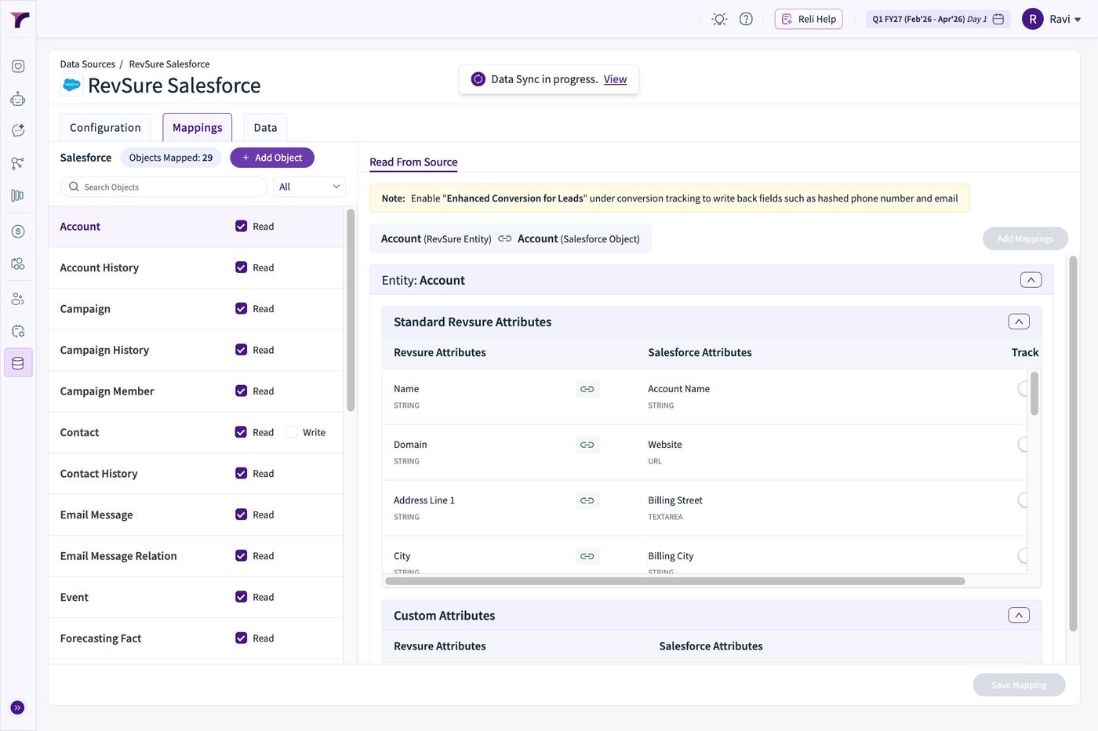The height and width of the screenshot is (731, 1098).
Task: Click the Save Mapping button
Action: (x=1019, y=685)
